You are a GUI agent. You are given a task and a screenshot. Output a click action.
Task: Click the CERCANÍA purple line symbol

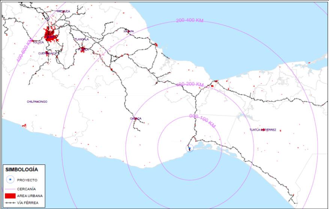[10, 189]
